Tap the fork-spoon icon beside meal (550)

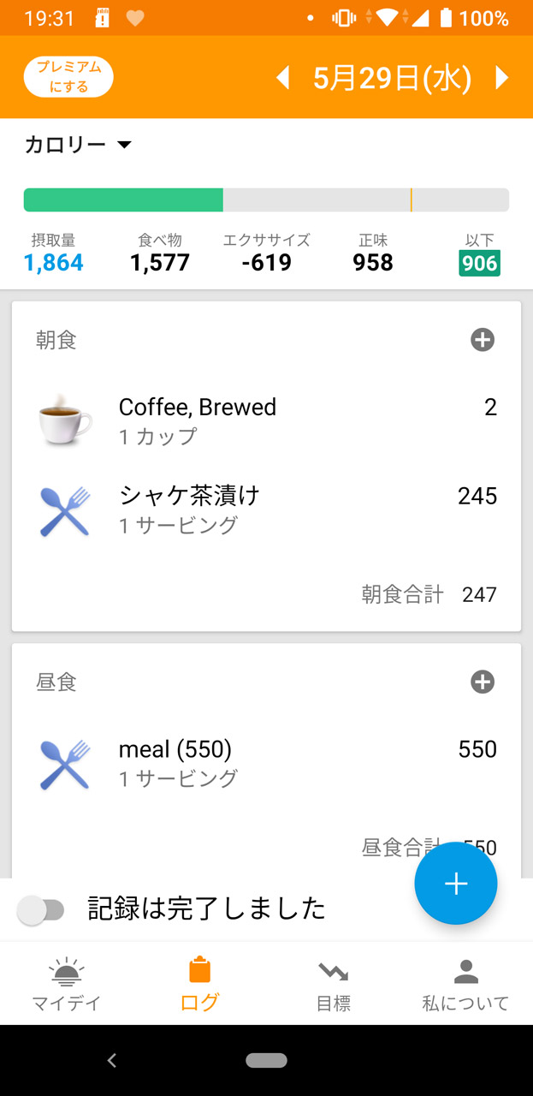tap(65, 764)
